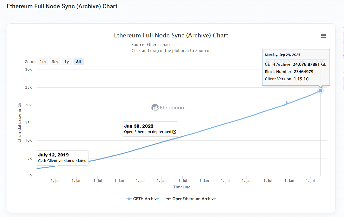Toggle OpenEthereum Archive series visibility
The image size is (344, 217).
(194, 199)
